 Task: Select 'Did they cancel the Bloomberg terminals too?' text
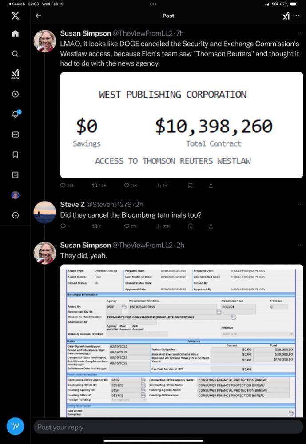pyautogui.click(x=131, y=215)
